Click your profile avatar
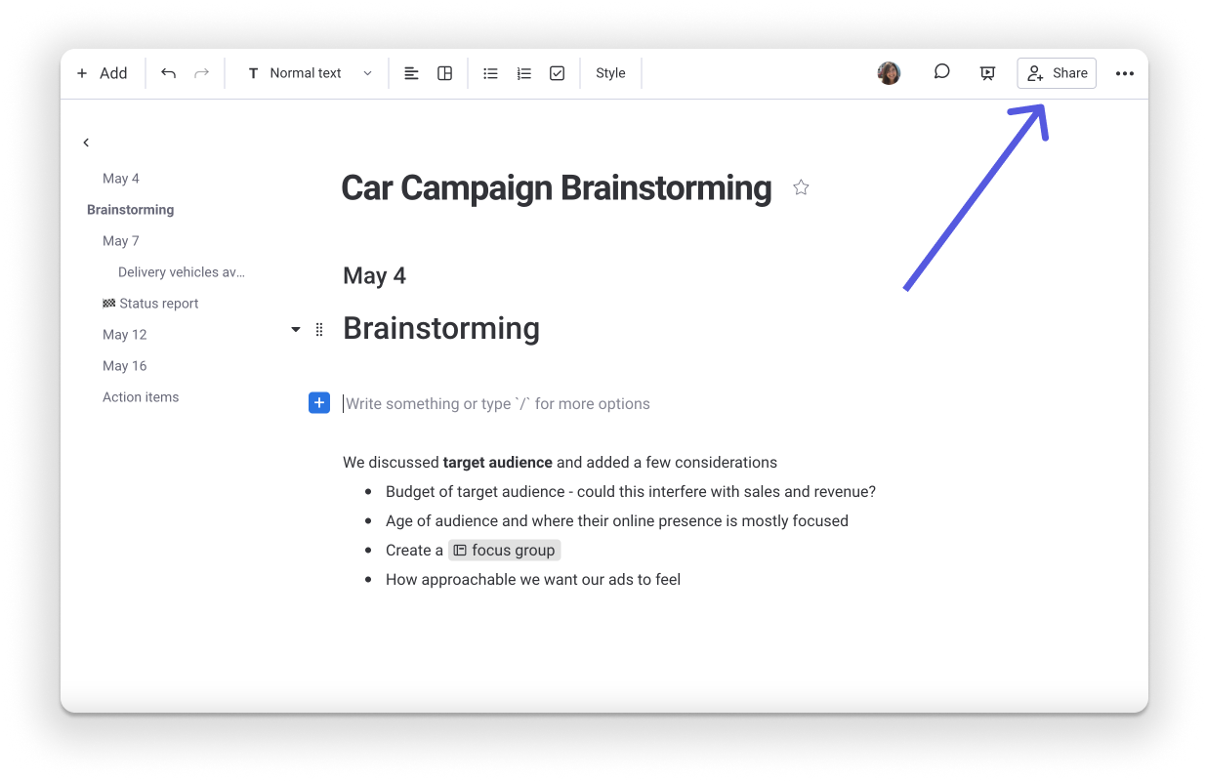 tap(889, 72)
